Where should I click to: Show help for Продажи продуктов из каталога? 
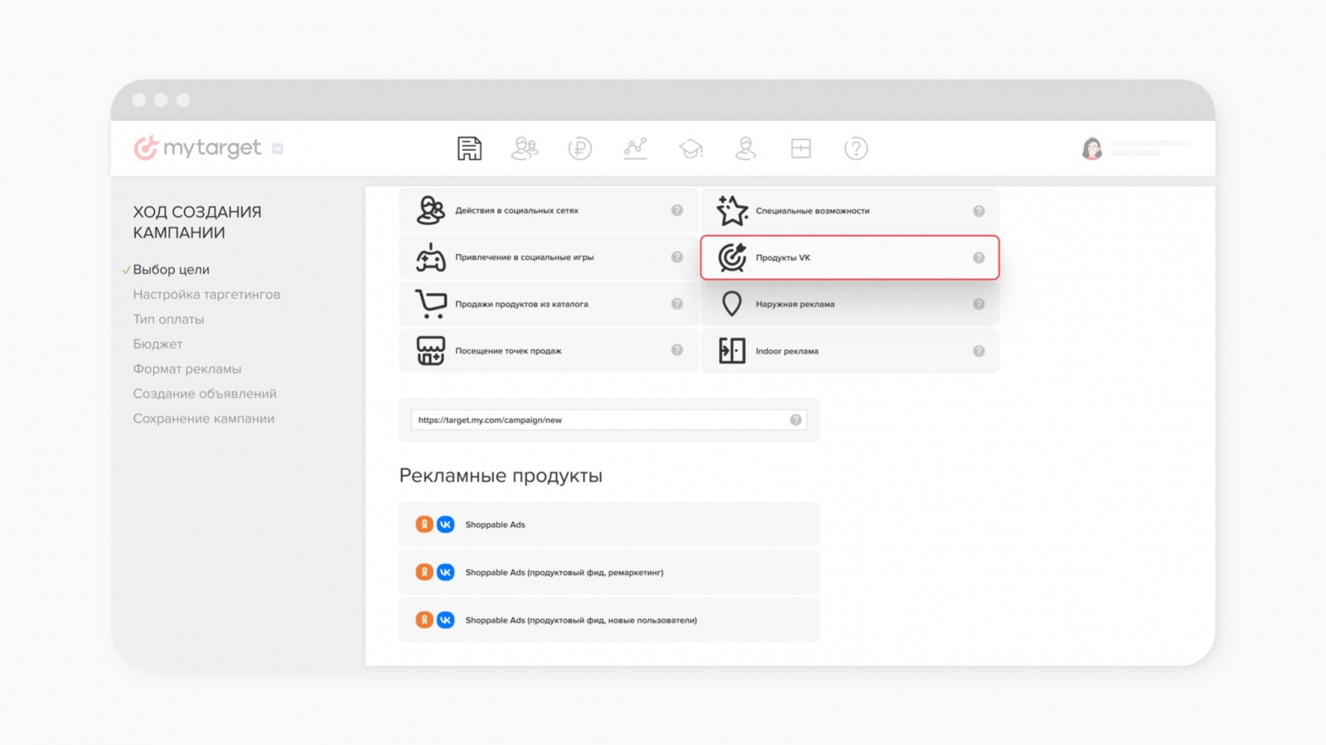click(677, 304)
